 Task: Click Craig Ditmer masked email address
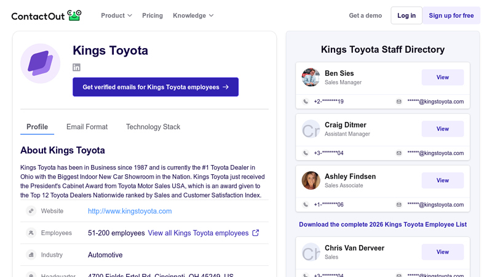[x=435, y=153]
